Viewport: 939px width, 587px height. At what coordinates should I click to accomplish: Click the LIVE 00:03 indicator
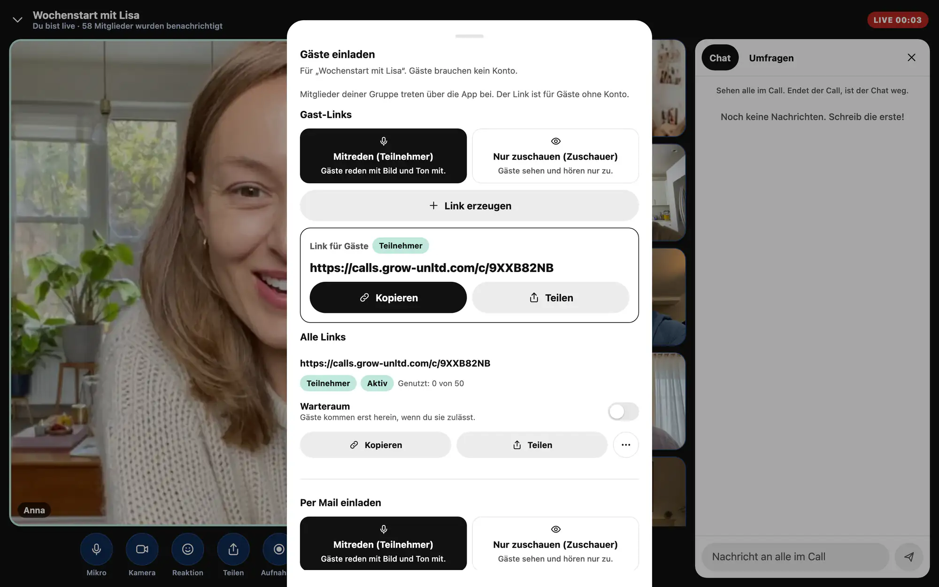(x=897, y=20)
